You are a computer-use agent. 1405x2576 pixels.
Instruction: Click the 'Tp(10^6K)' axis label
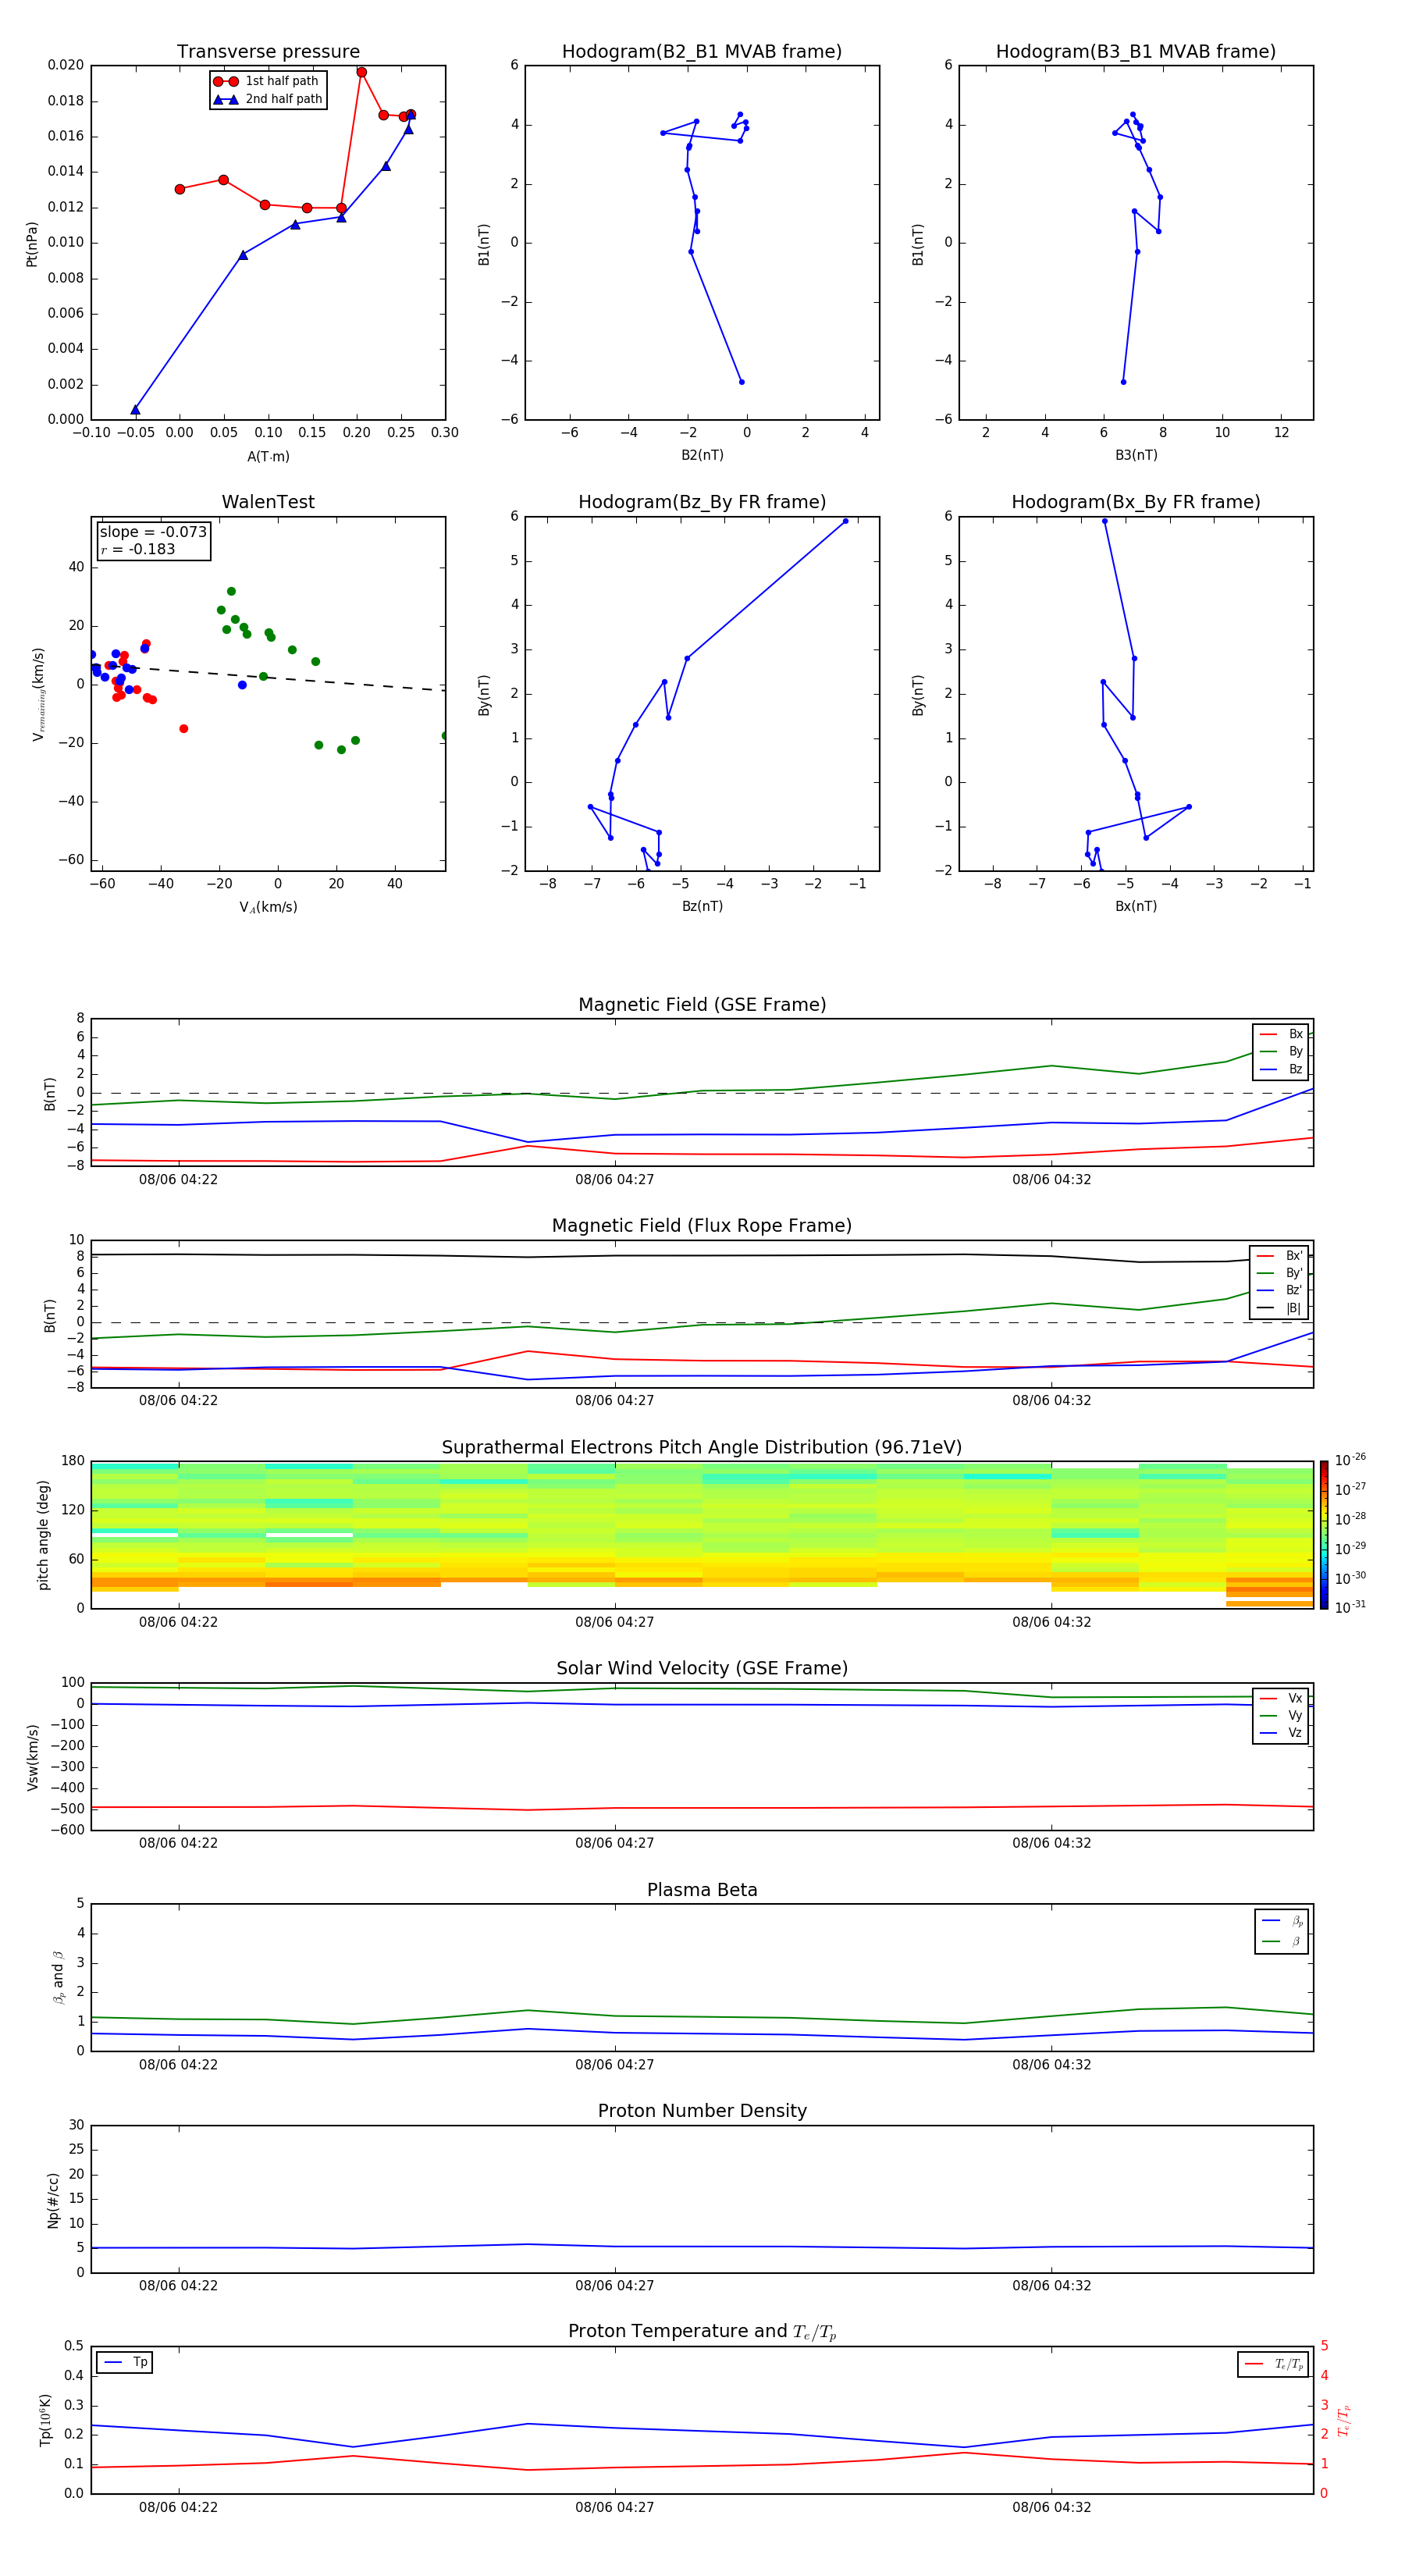pyautogui.click(x=45, y=2420)
